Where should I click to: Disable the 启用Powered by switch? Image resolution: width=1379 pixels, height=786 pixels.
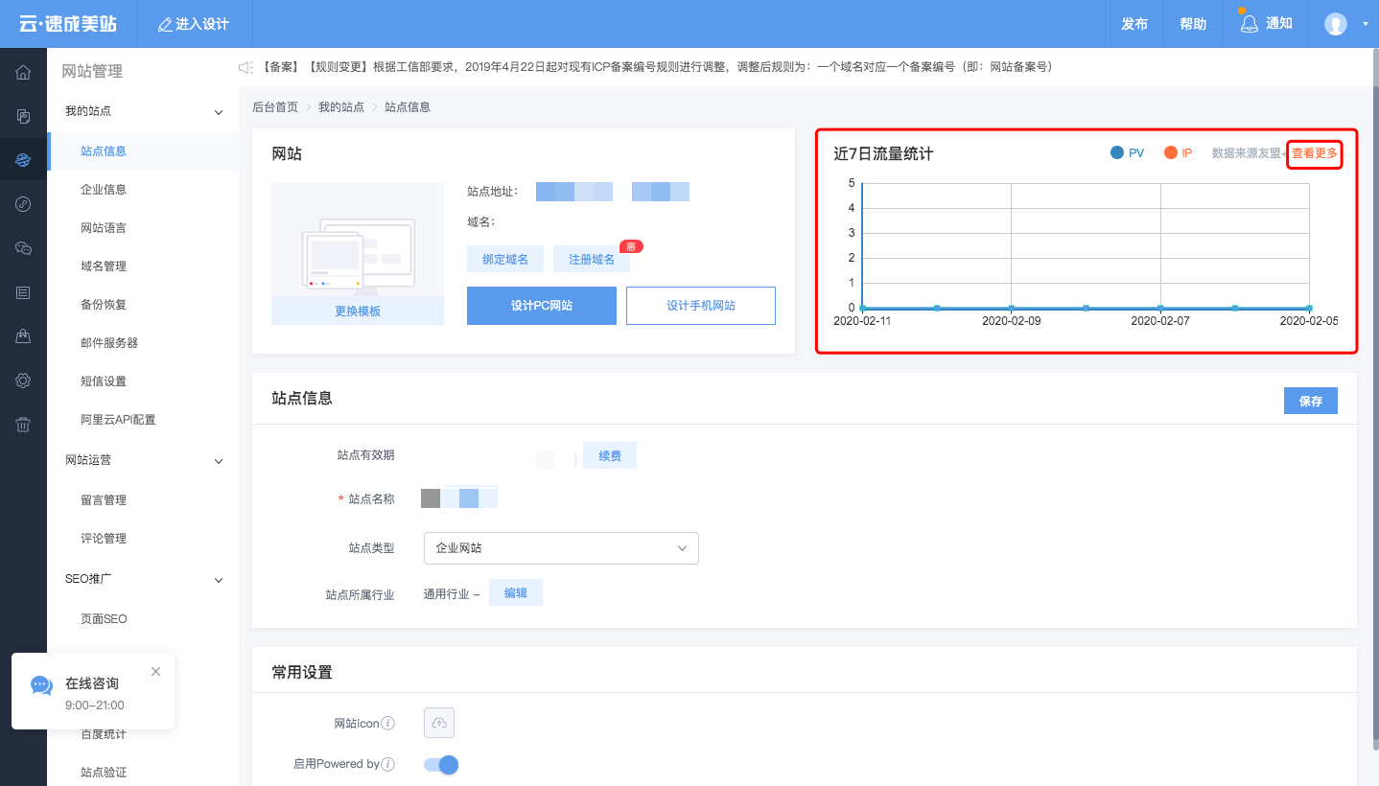coord(440,764)
